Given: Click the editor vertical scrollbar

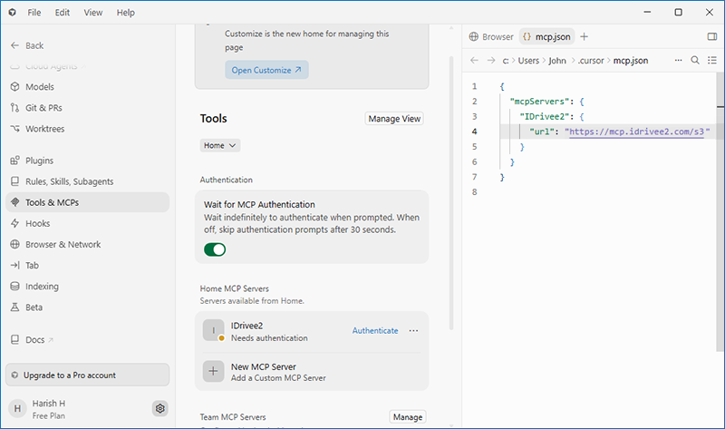Looking at the screenshot, I should point(720,213).
